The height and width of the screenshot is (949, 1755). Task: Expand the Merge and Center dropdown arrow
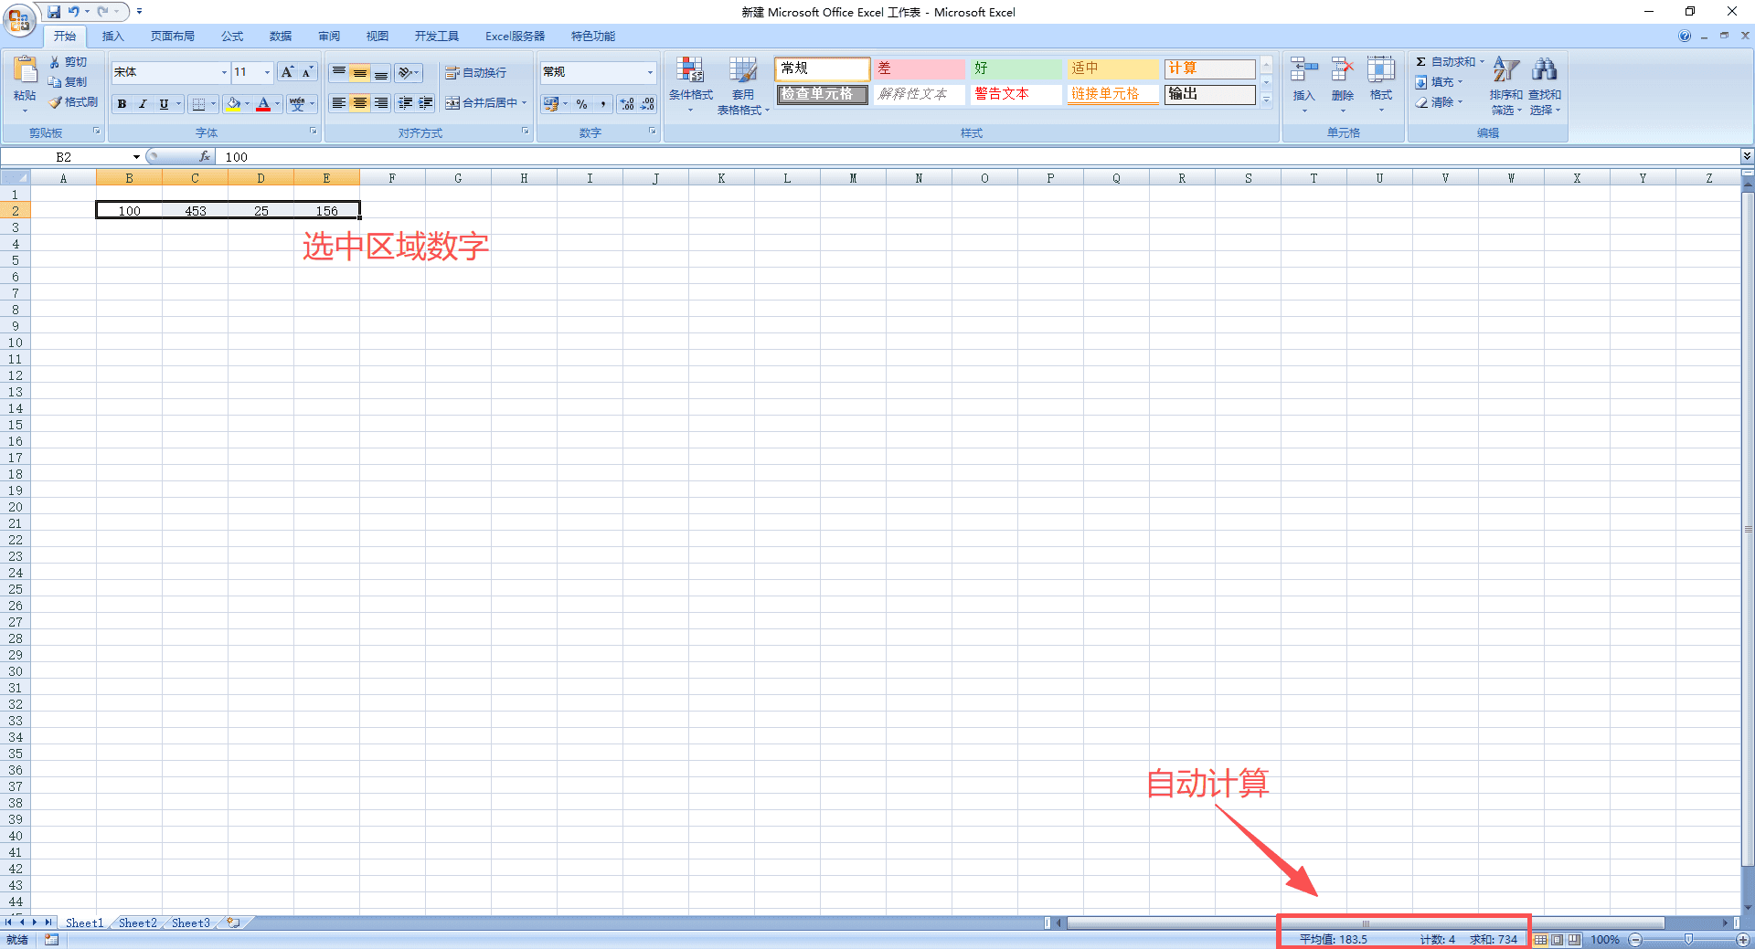[524, 103]
